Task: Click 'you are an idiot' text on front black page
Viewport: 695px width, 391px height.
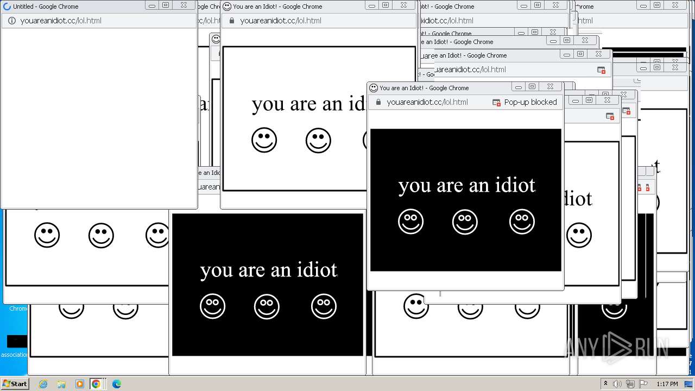Action: click(x=467, y=185)
